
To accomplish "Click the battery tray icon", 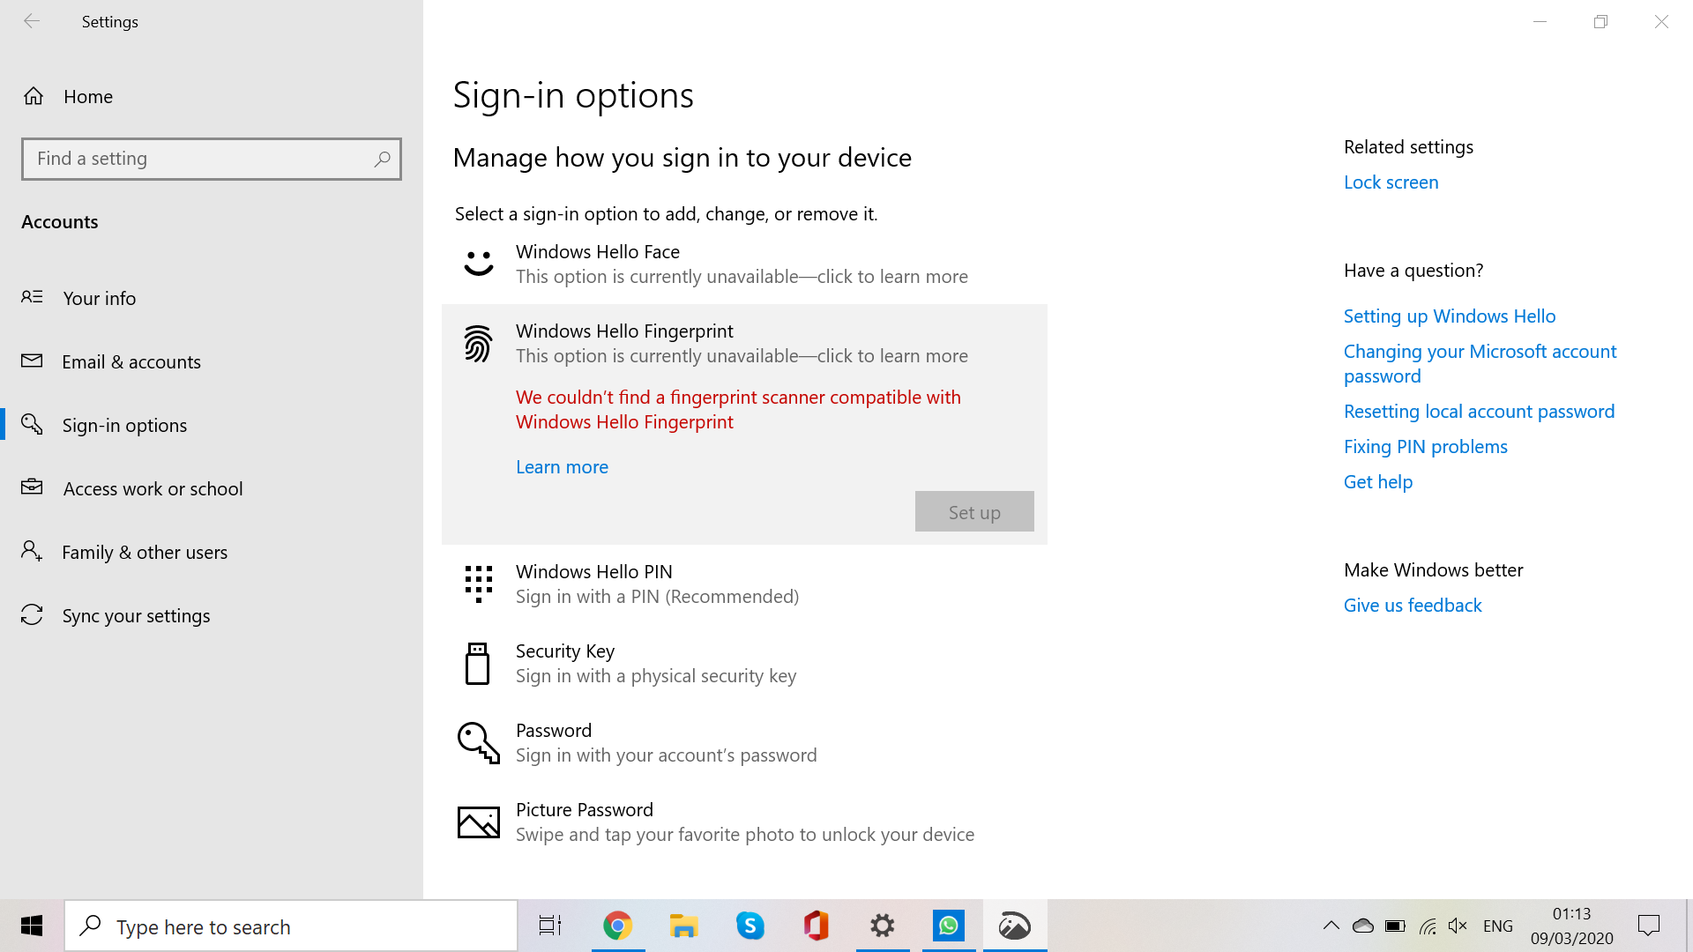I will point(1395,926).
